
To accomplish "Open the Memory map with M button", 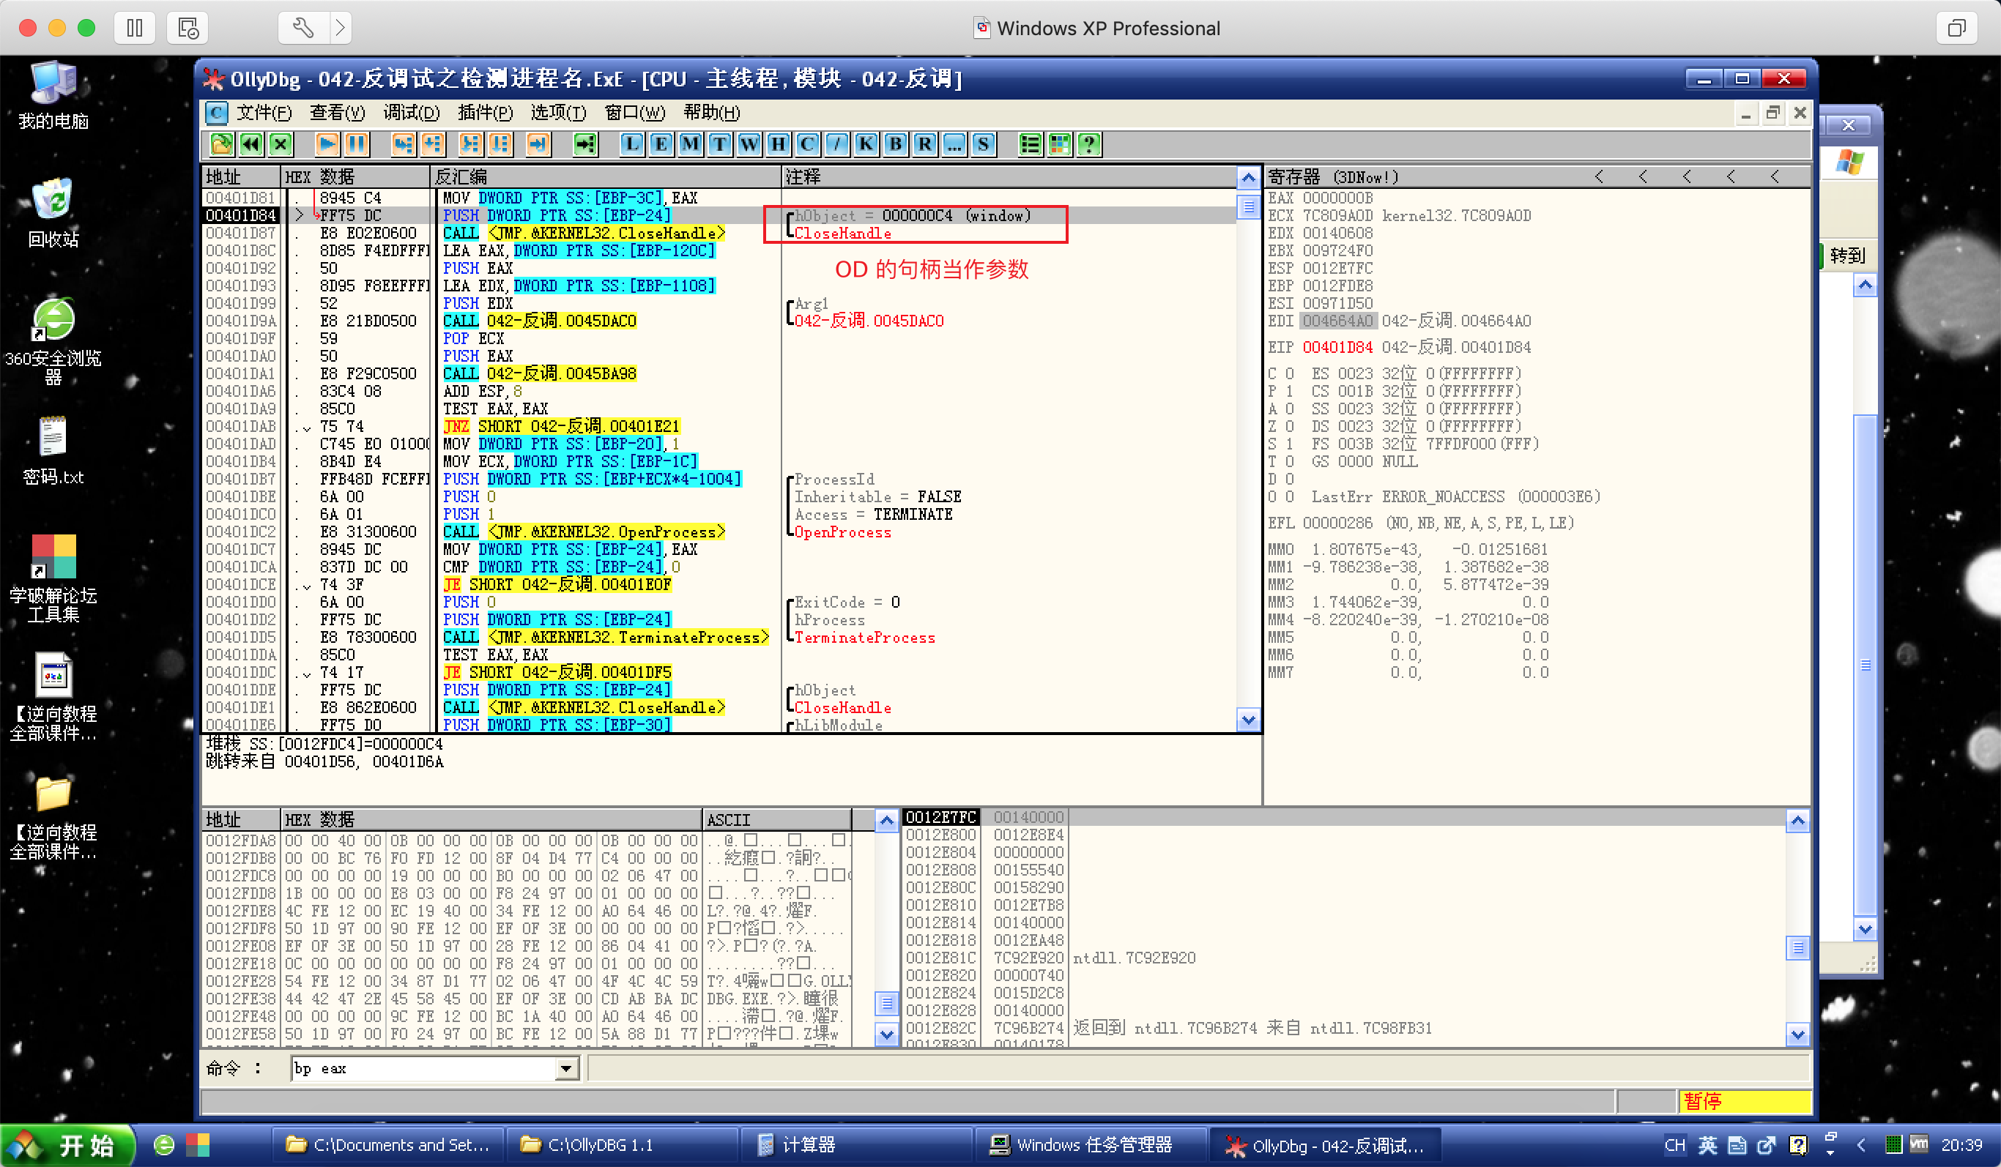I will point(690,144).
